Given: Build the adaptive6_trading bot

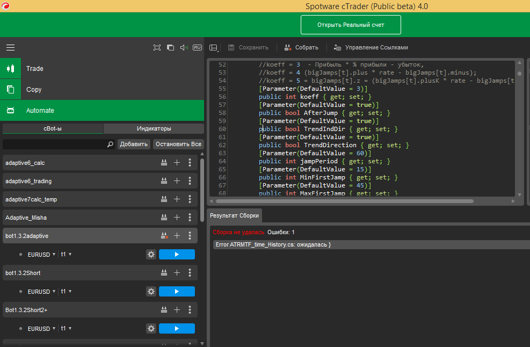Looking at the screenshot, I should (x=164, y=181).
